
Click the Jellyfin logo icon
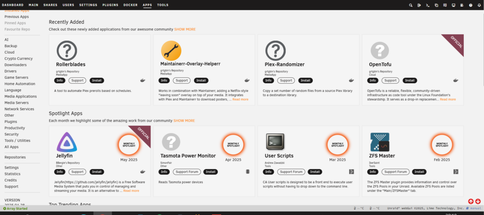[x=67, y=142]
